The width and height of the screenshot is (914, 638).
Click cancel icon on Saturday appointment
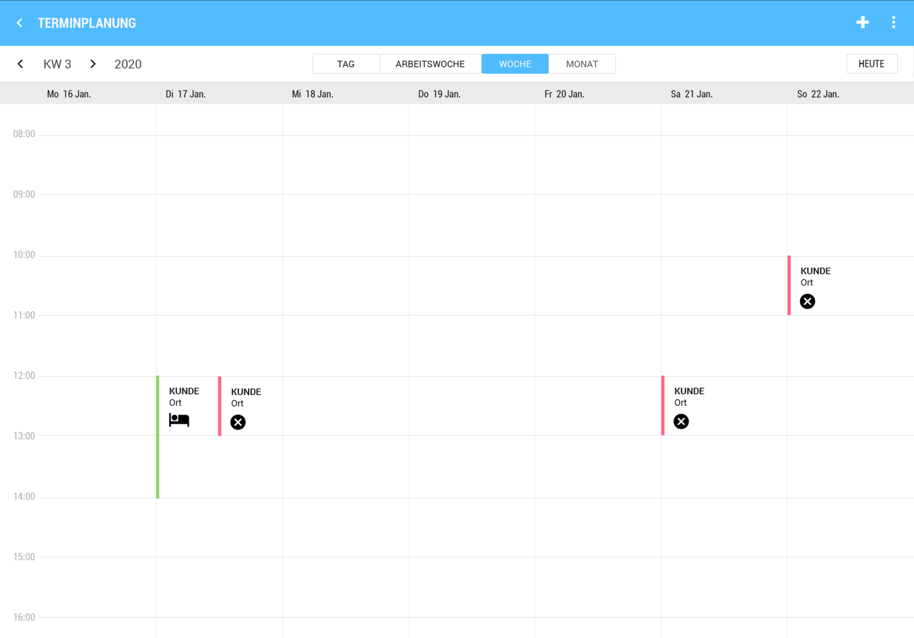[681, 422]
